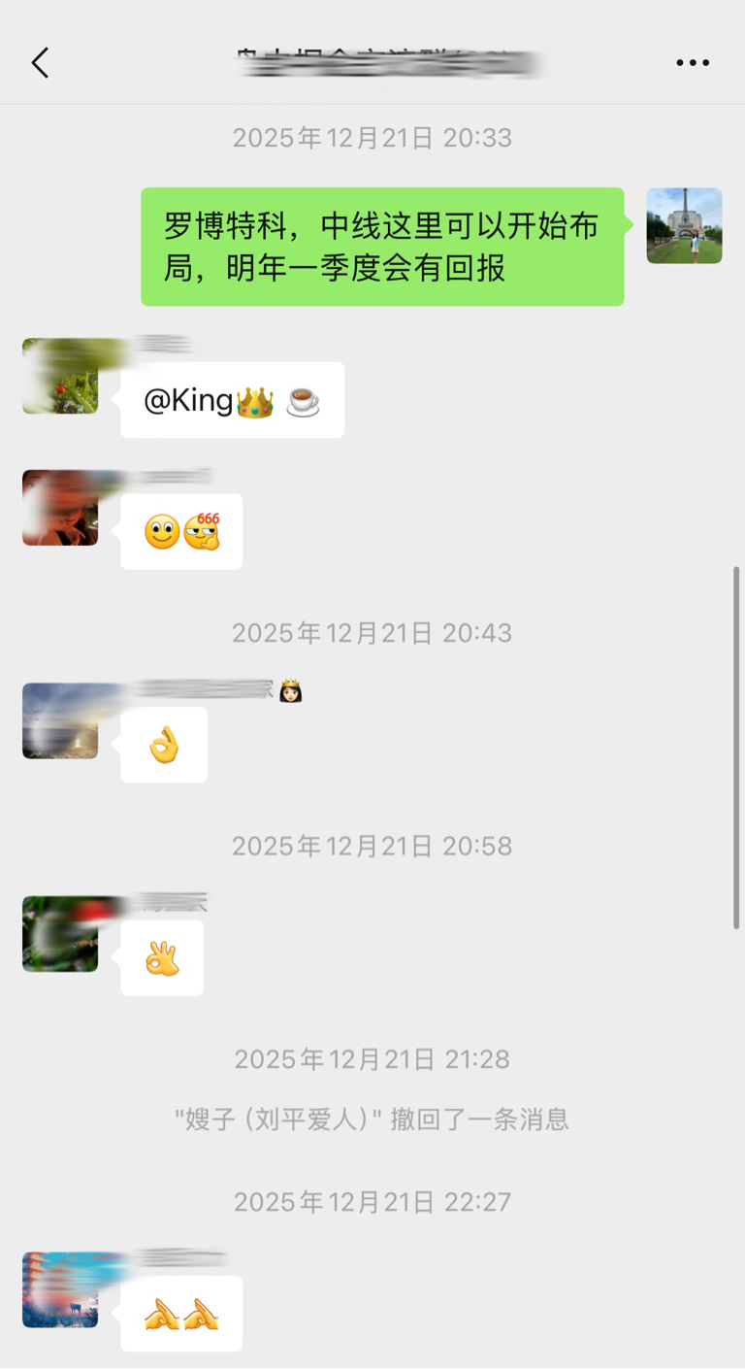Open the red flower avatar profile
Screen dimensions: 745x1369
(60, 934)
